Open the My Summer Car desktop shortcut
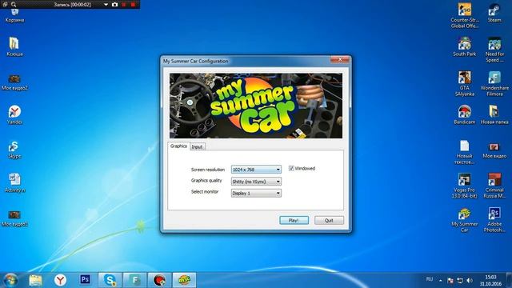Viewport: 512px width, 288px height. click(x=464, y=220)
